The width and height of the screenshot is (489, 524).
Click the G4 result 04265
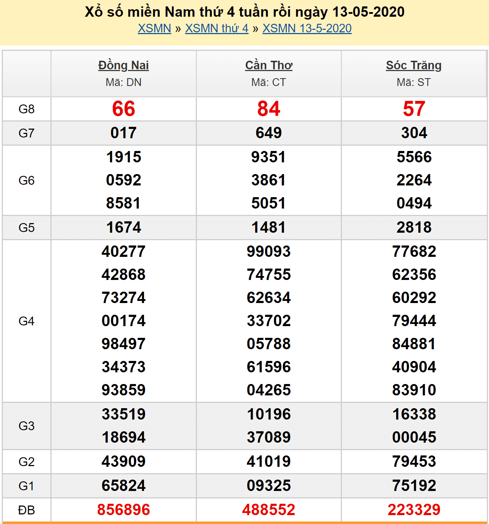point(269,390)
